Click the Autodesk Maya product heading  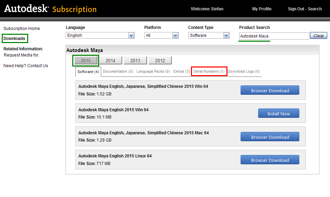point(85,50)
